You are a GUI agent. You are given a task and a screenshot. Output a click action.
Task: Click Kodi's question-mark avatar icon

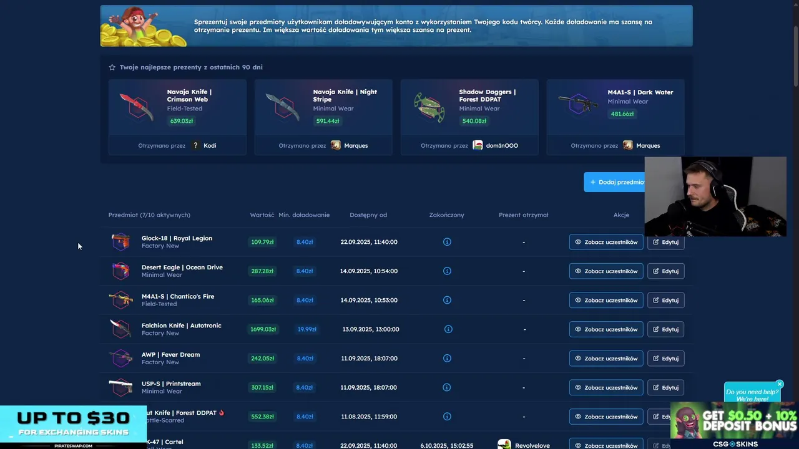tap(195, 145)
